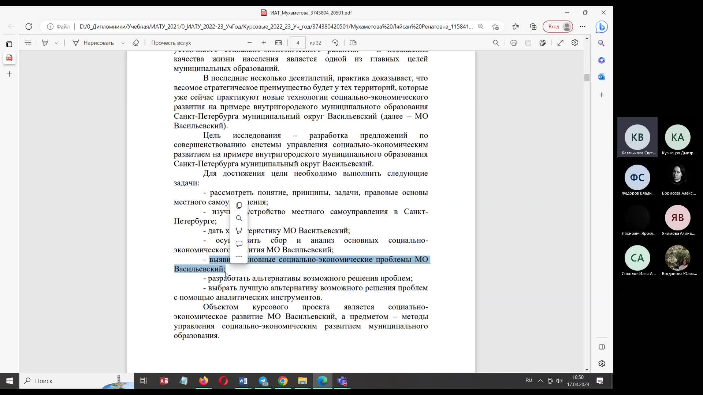Copy the selected text from popup menu
The width and height of the screenshot is (703, 395).
coord(239,205)
